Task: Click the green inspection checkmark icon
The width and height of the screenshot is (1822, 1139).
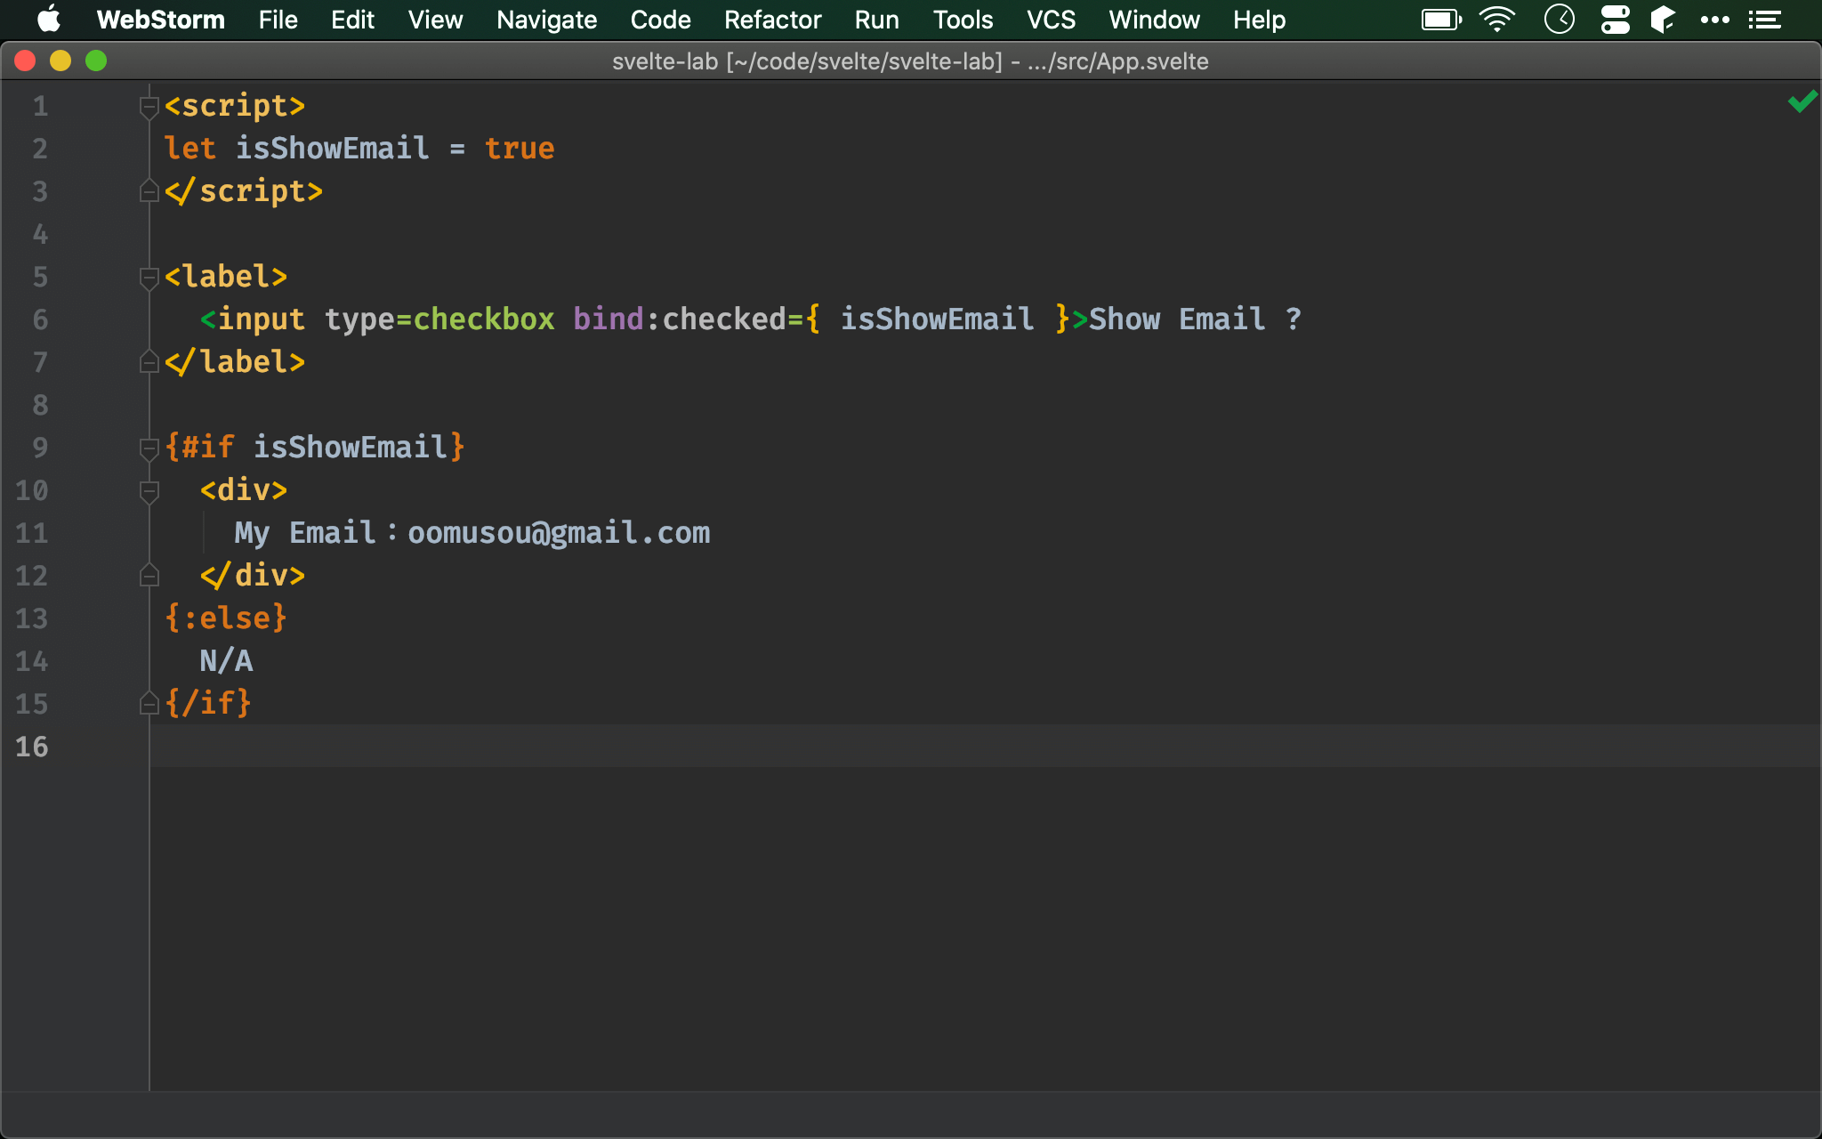Action: (1802, 102)
